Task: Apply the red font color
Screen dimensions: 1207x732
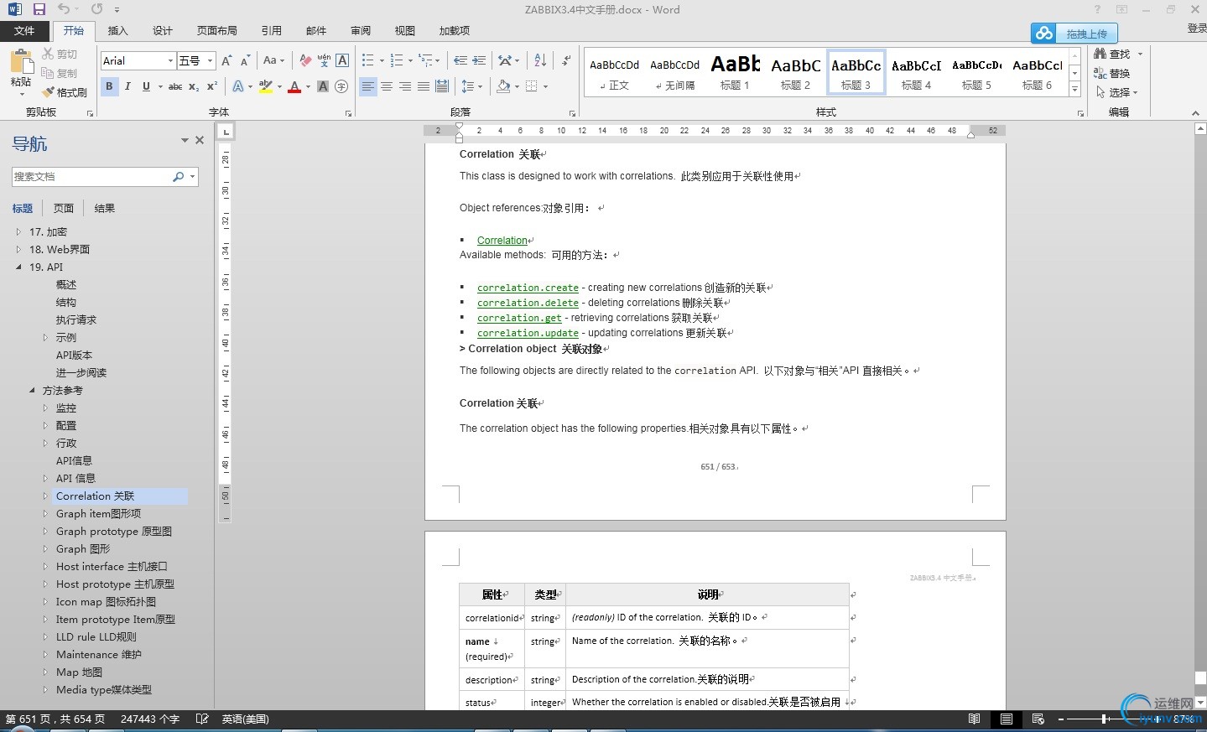Action: coord(294,86)
